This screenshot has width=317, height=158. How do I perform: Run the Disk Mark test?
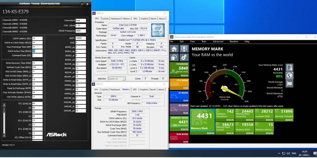(185, 142)
